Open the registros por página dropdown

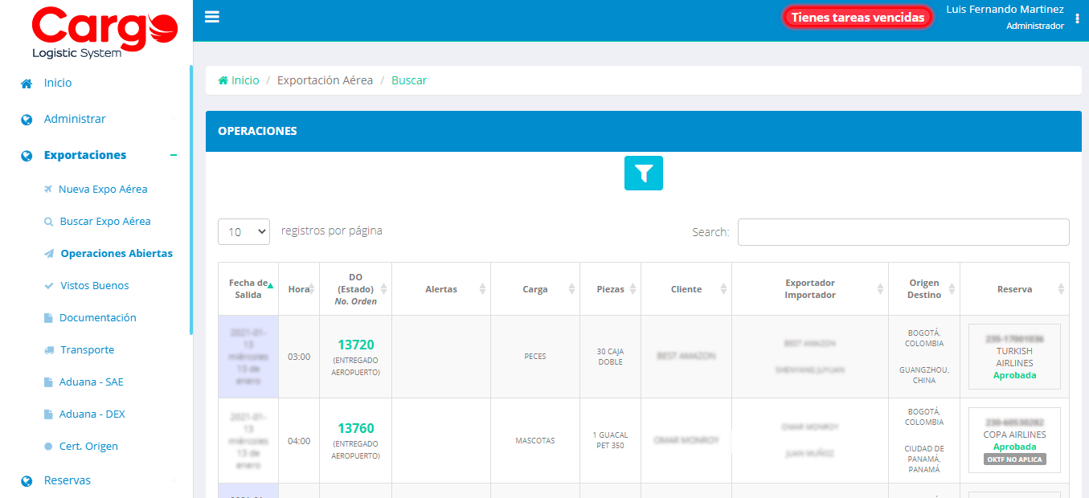click(x=244, y=231)
